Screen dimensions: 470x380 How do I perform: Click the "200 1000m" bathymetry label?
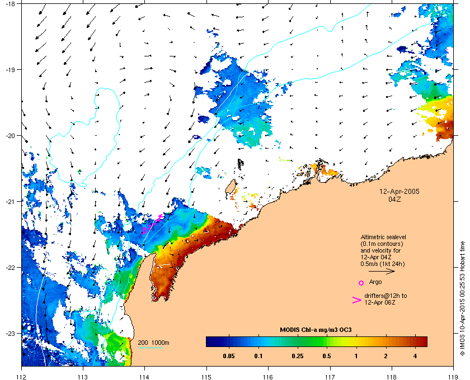[153, 343]
